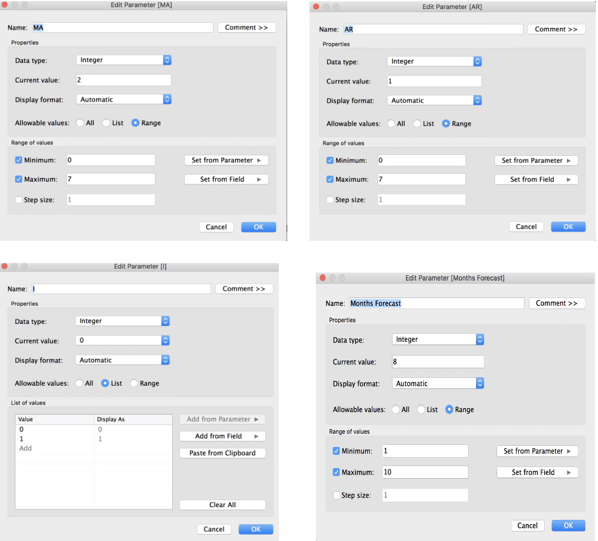This screenshot has width=598, height=541.
Task: Click the Name field of the AR parameter
Action: tap(433, 29)
